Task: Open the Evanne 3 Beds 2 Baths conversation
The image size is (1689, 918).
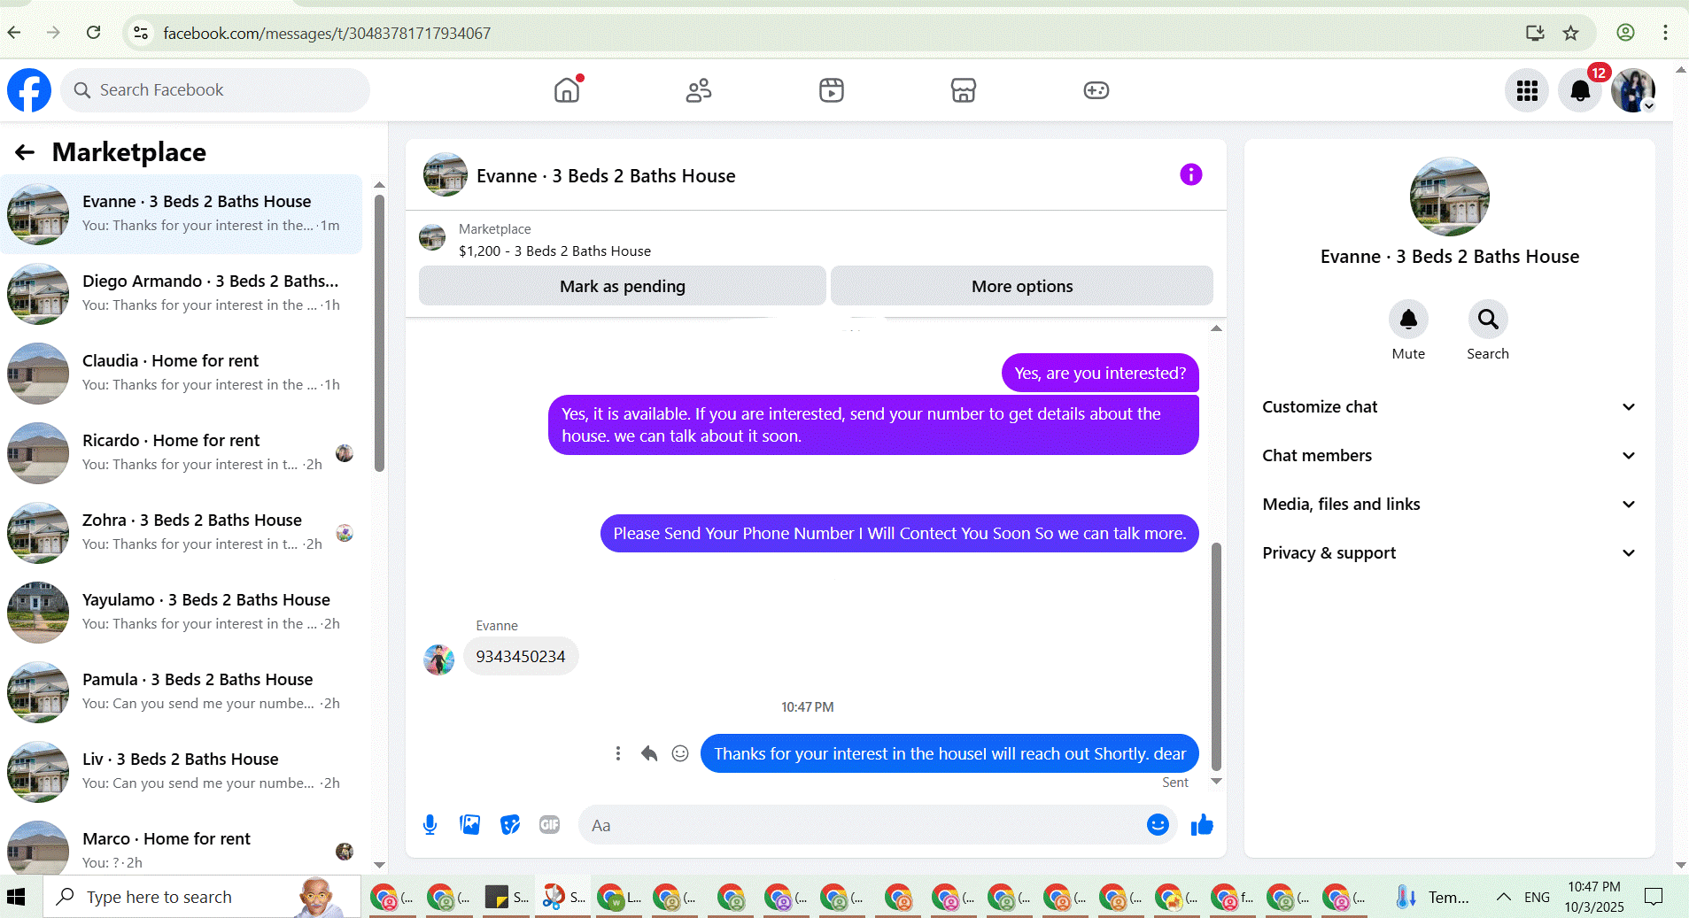Action: [182, 214]
